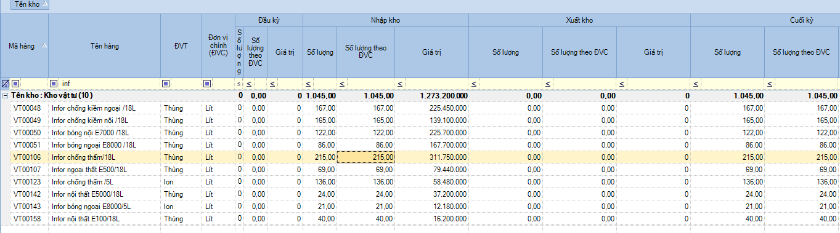Click the Xuất kho band header
Screen dimensions: 840x233
pos(579,20)
